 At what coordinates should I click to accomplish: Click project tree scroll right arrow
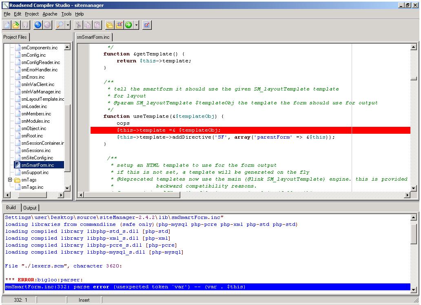pos(61,194)
